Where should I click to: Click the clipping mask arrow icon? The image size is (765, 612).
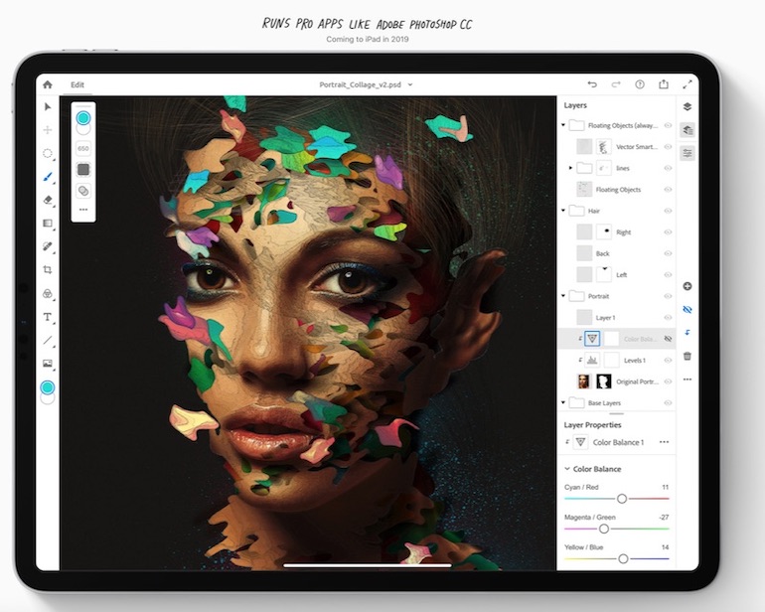point(688,333)
